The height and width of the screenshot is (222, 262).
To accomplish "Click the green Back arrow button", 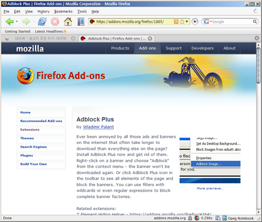I will pos(9,21).
